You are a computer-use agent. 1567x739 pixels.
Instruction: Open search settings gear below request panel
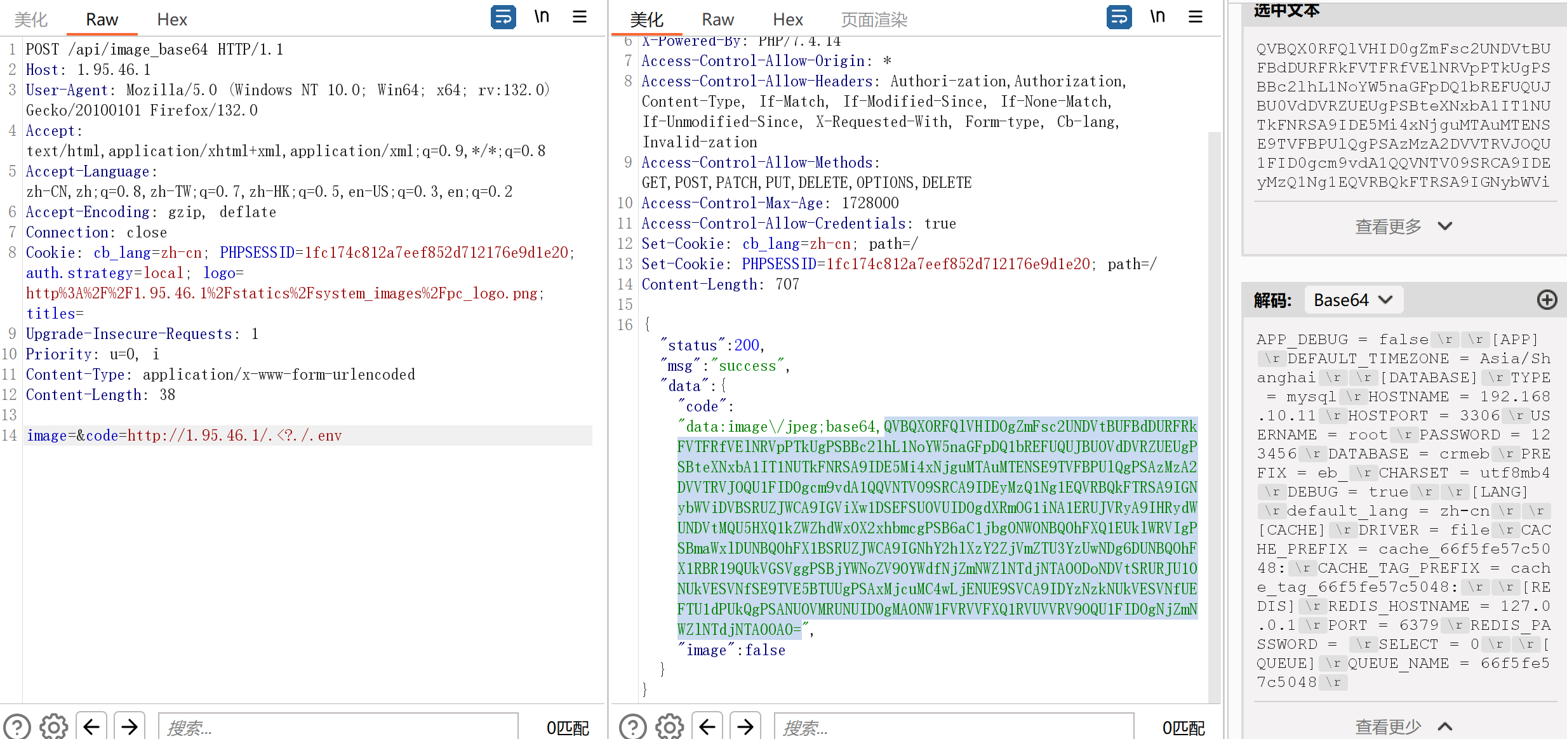tap(53, 726)
